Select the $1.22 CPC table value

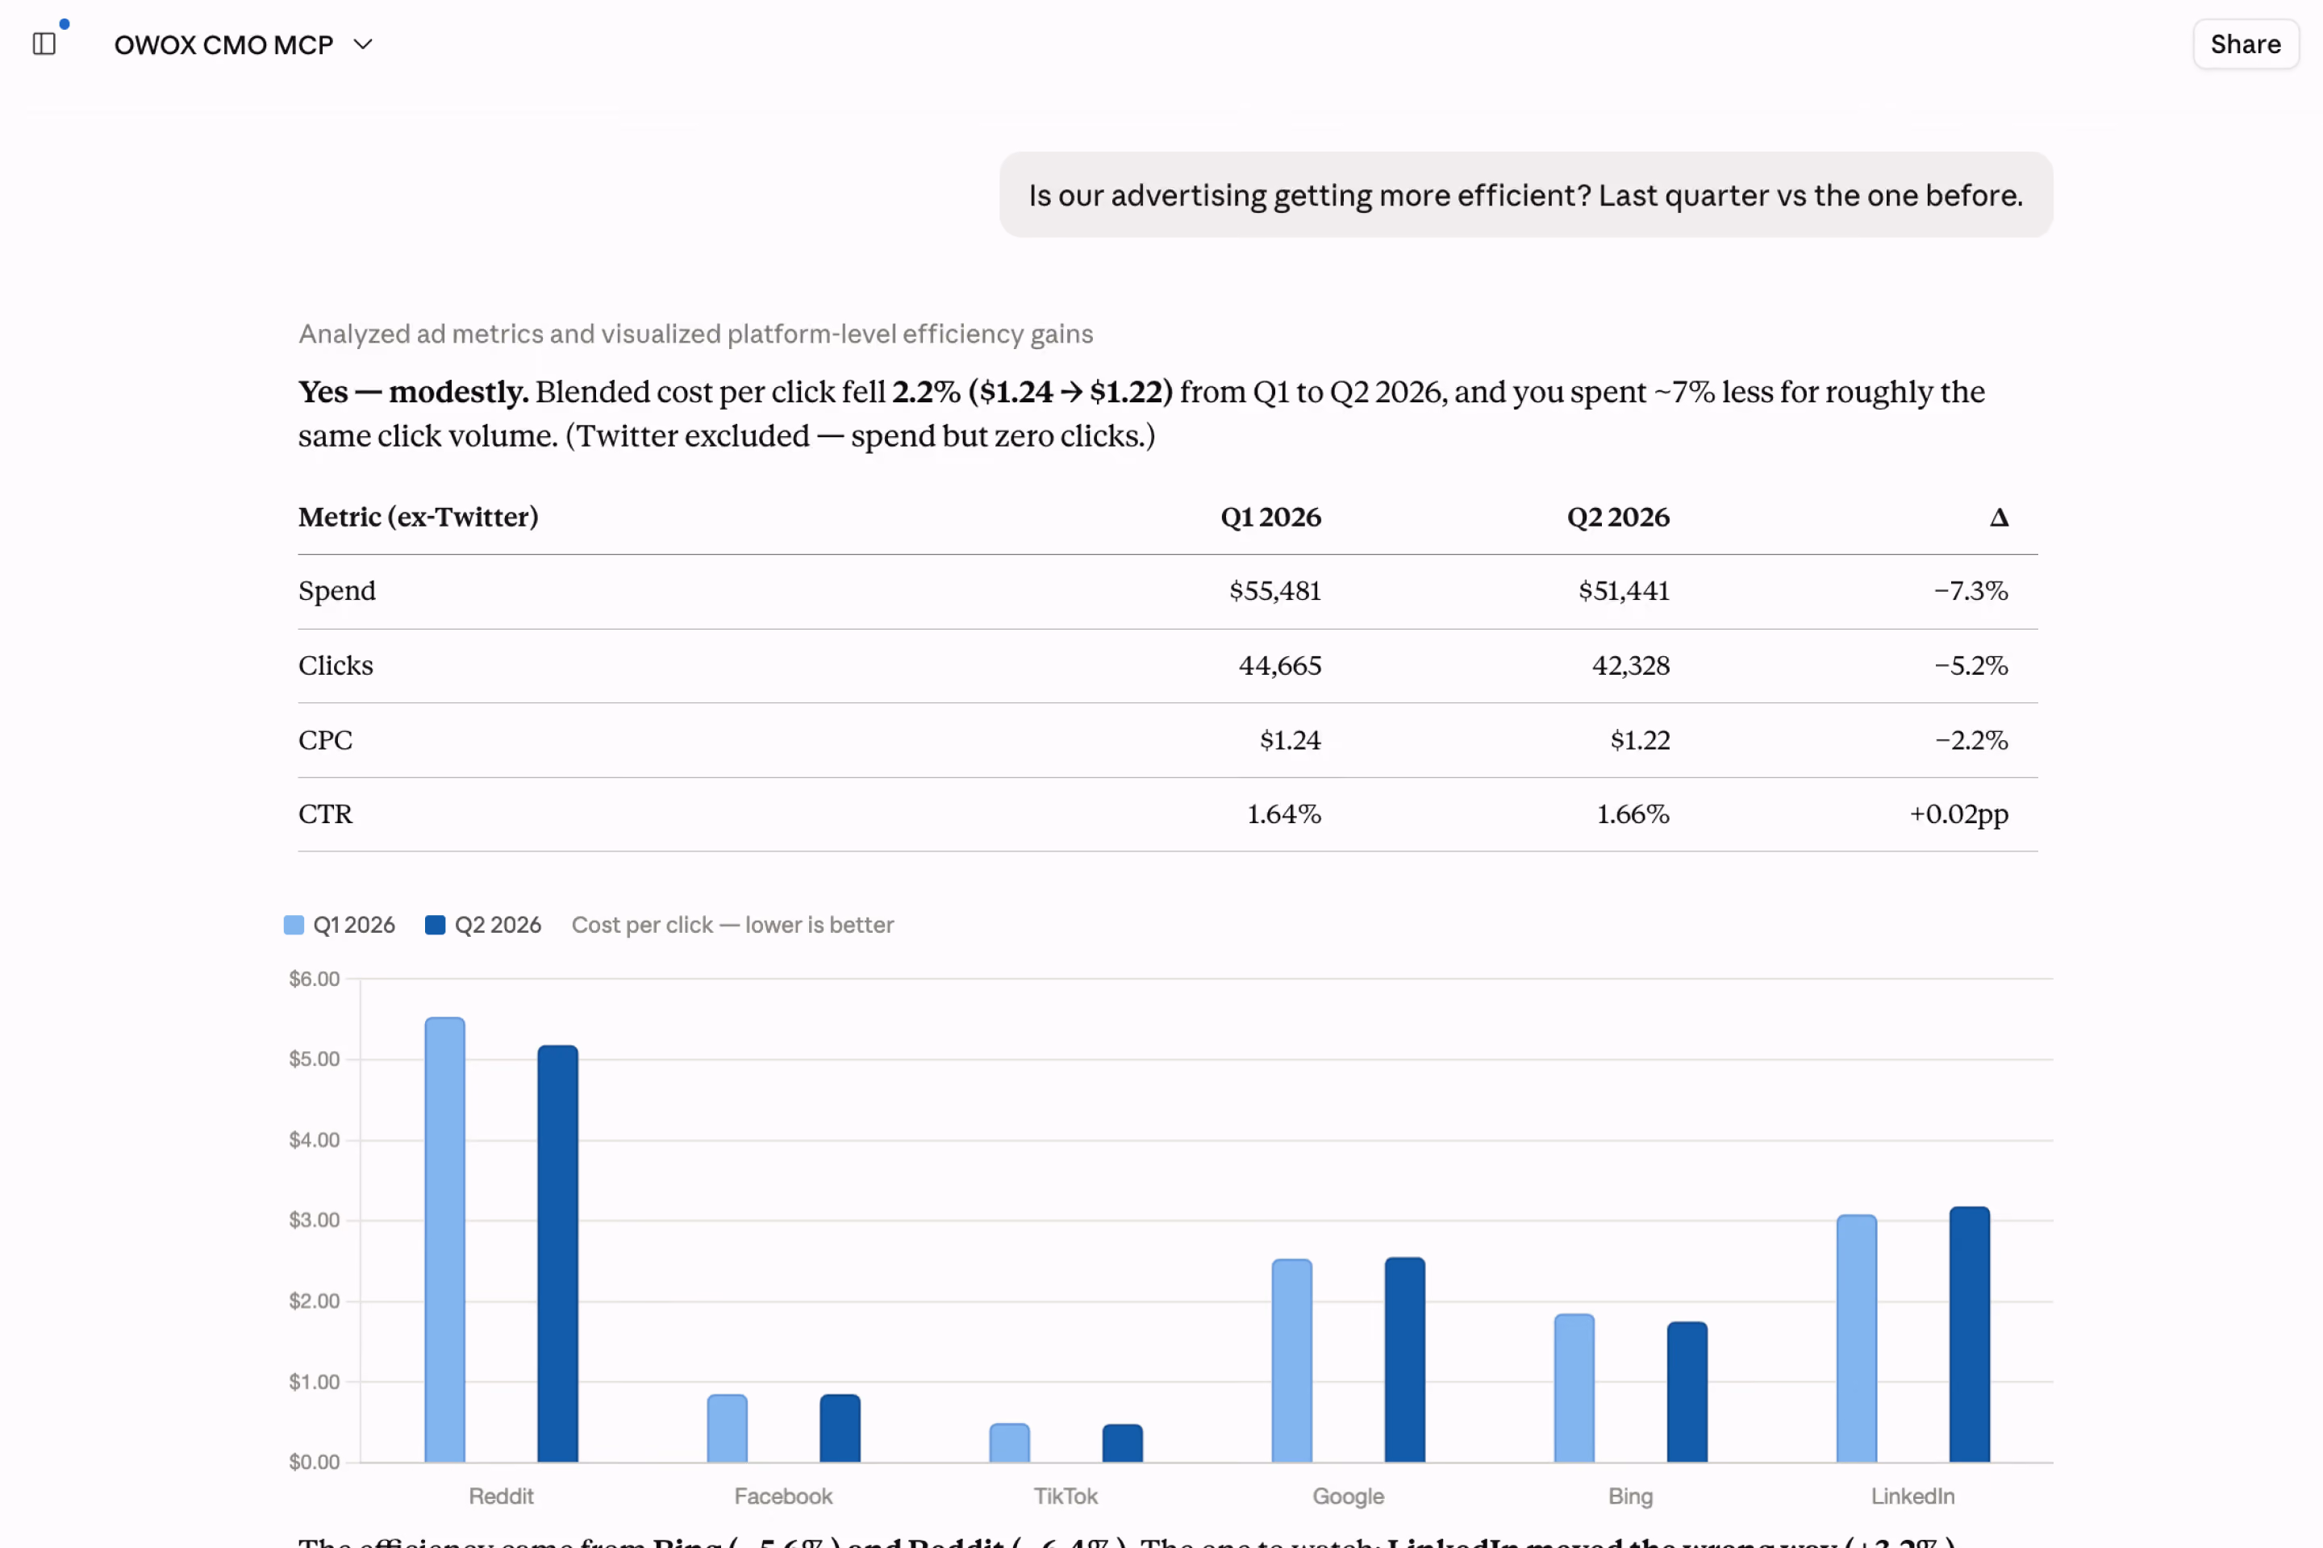(x=1640, y=739)
